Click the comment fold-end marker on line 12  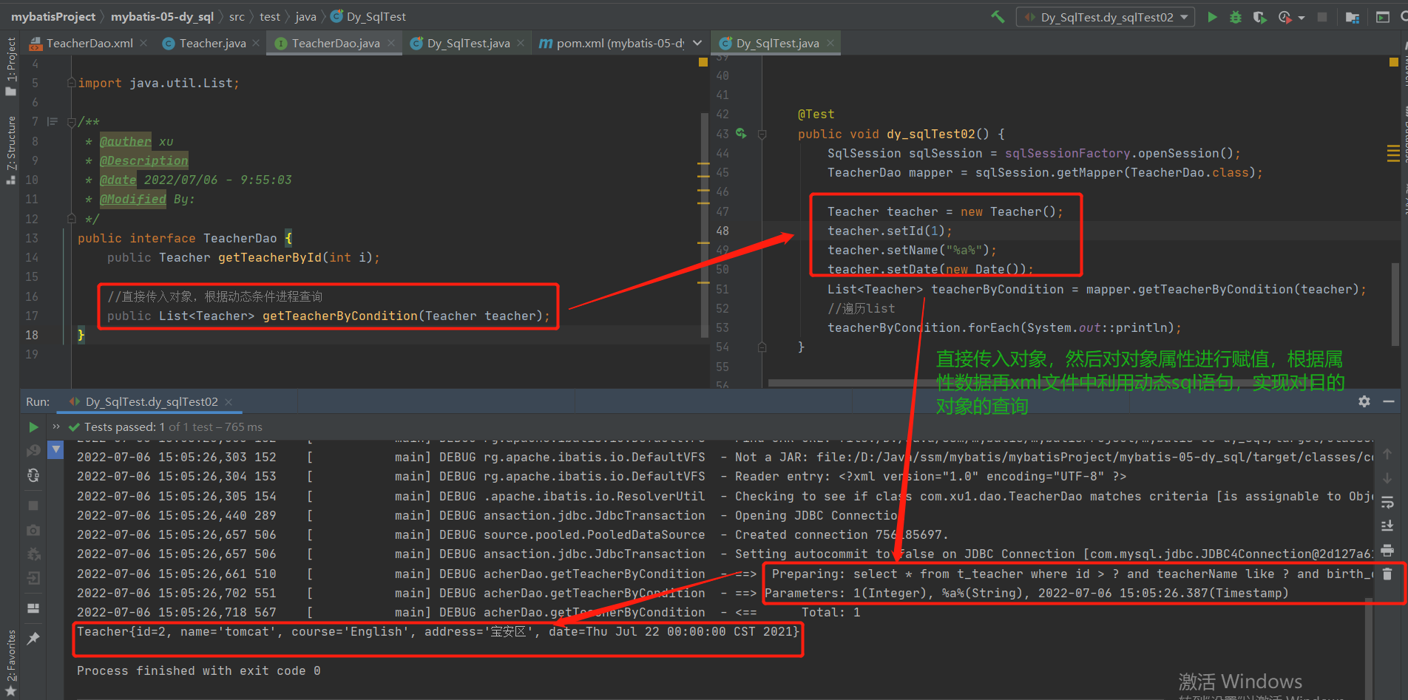(x=72, y=218)
